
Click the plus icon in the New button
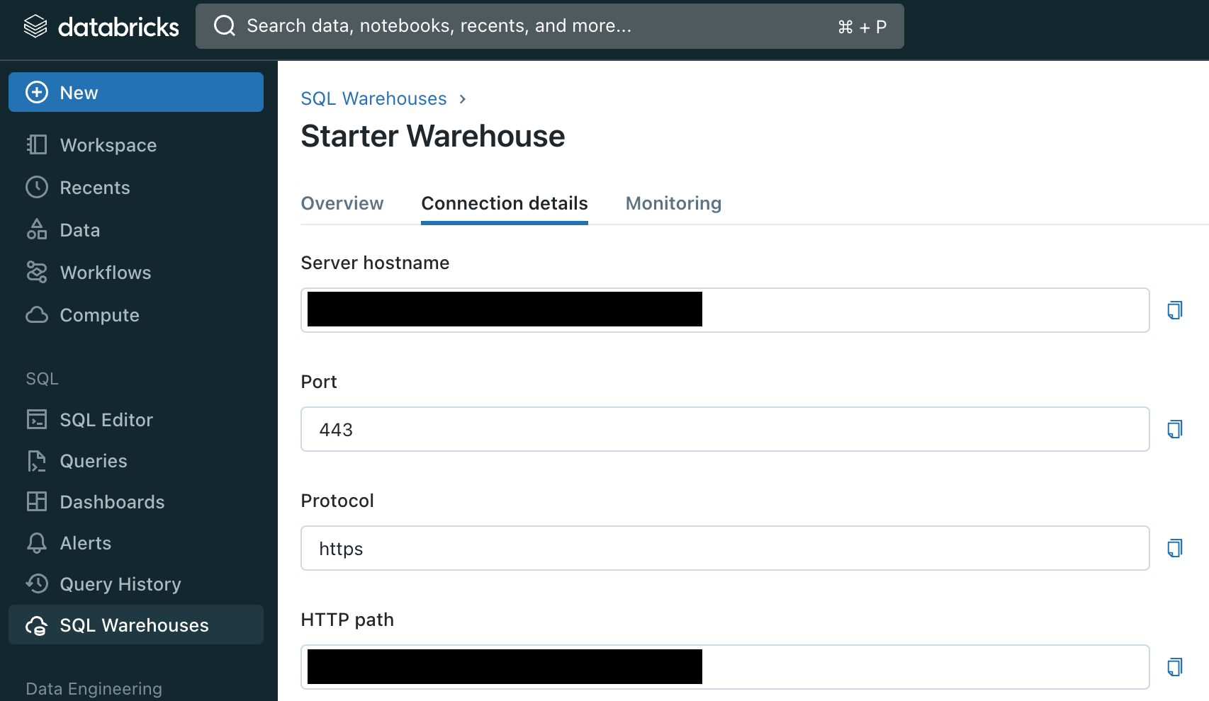[37, 92]
